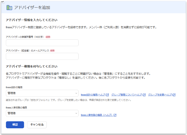Screen dimensions: 187x135
Task: Click the 必須 badge beside 事業所番号 label
Action: 48,37
